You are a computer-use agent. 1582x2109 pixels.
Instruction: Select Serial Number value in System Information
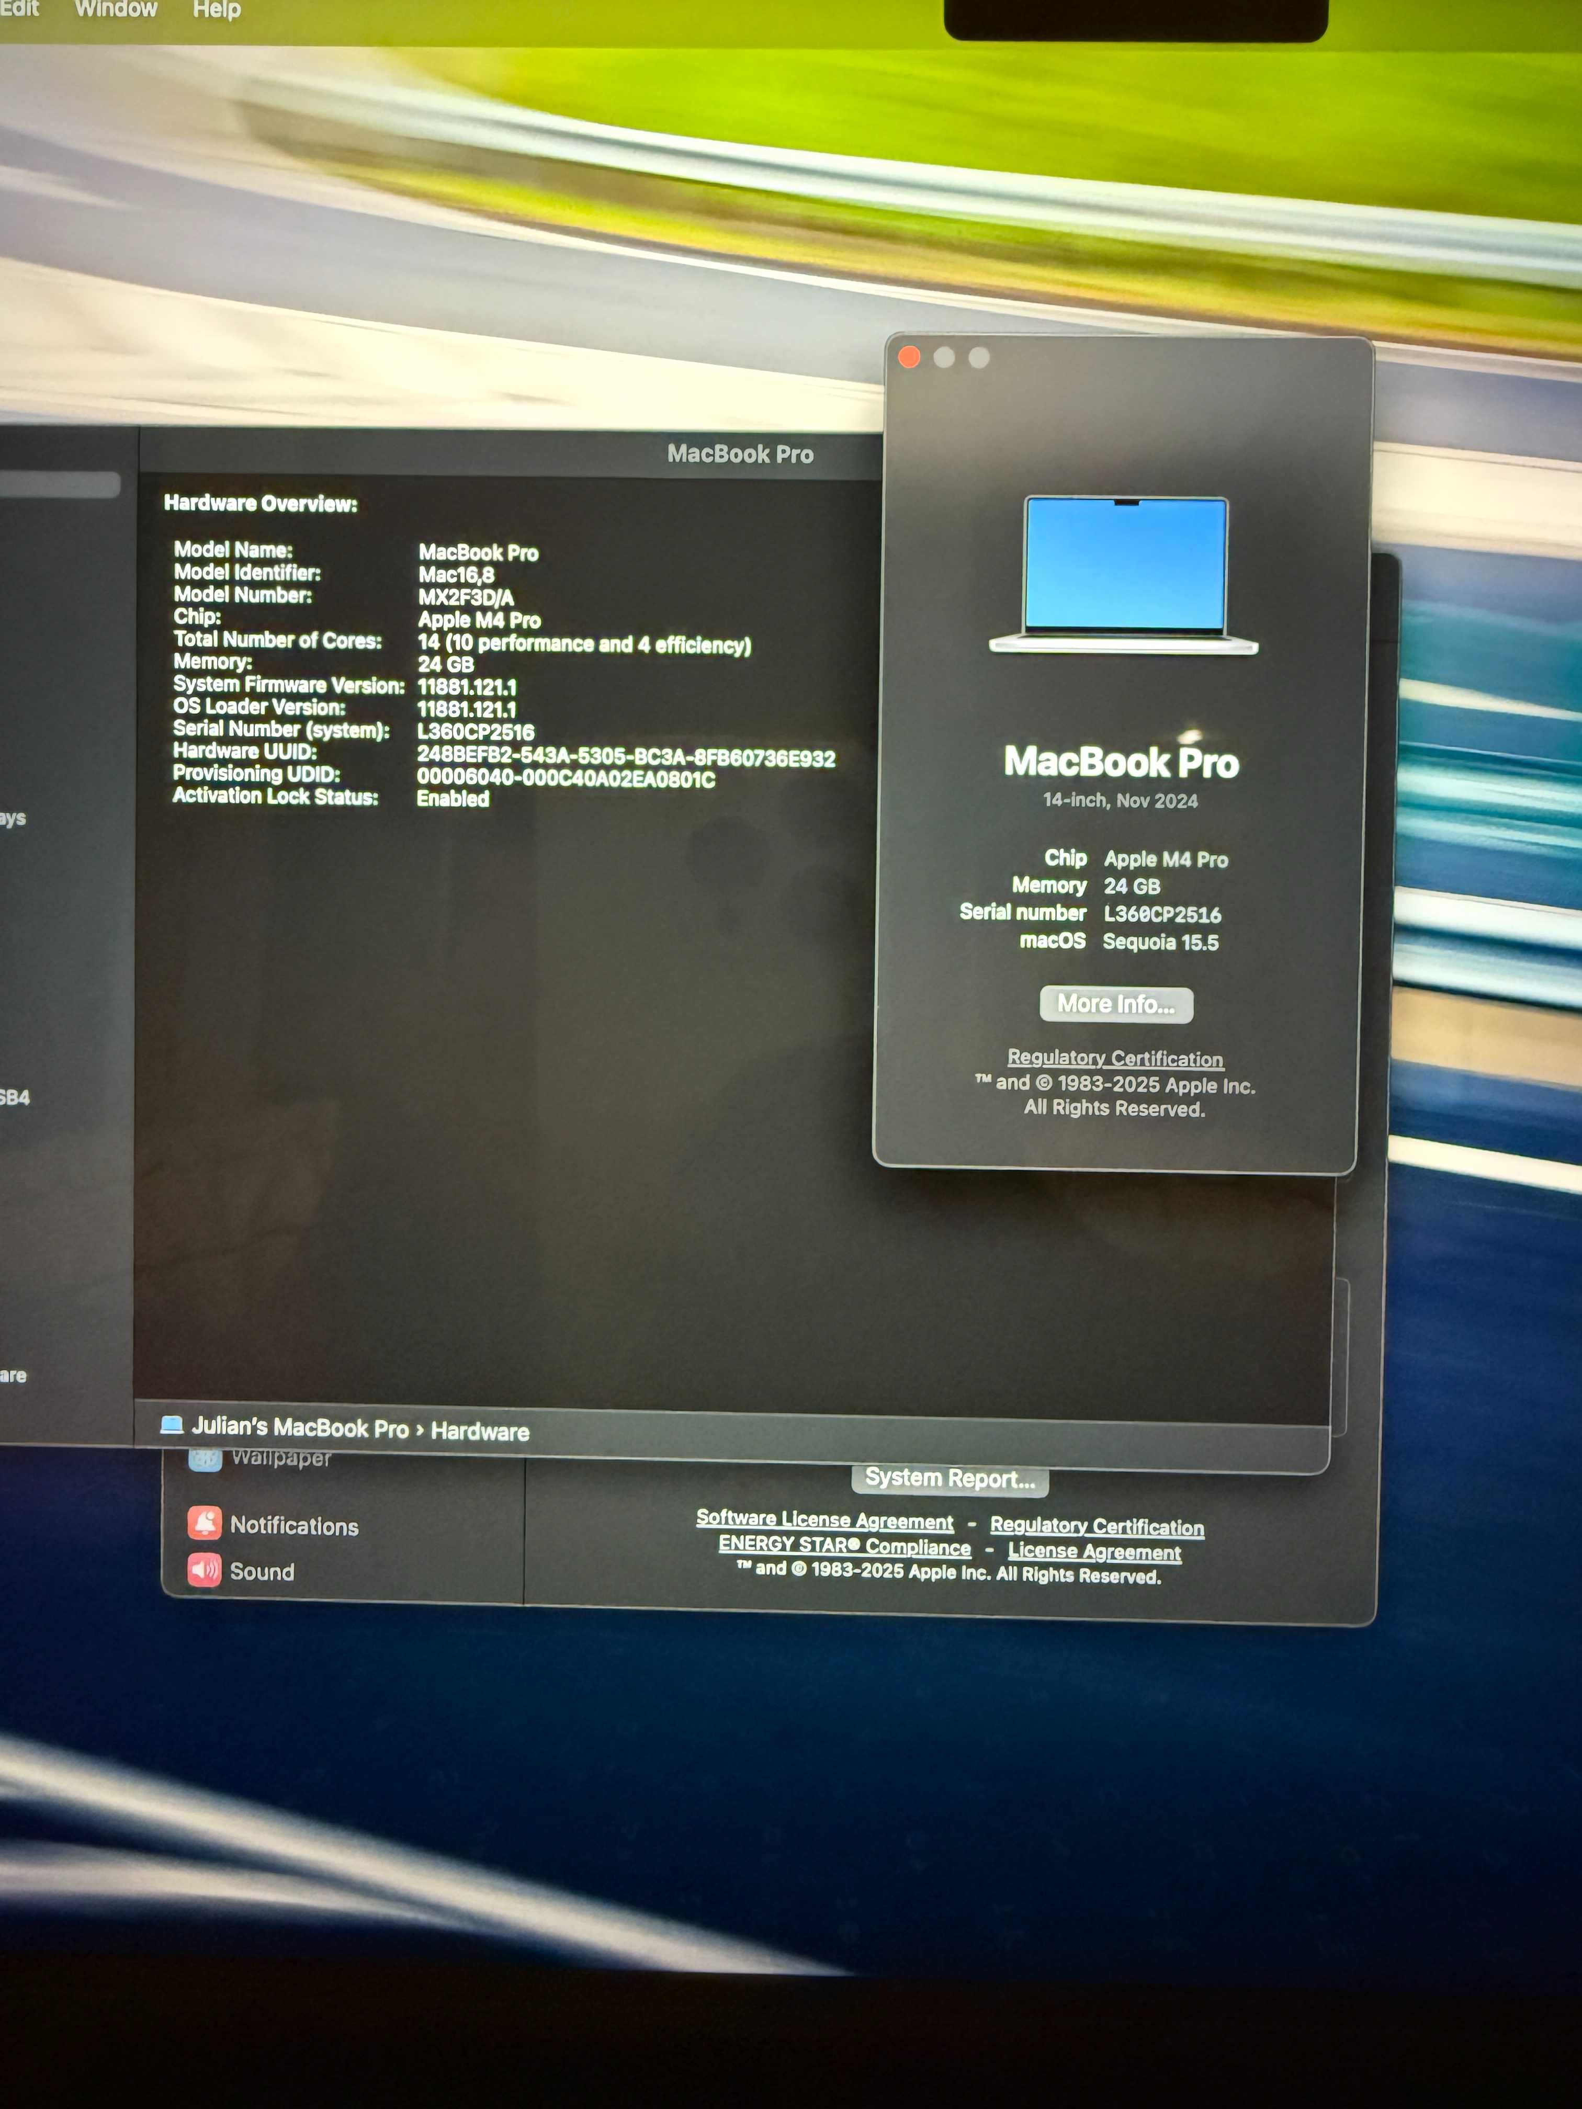475,732
